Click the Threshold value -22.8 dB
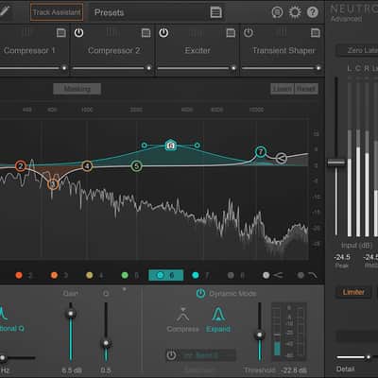 tap(293, 370)
